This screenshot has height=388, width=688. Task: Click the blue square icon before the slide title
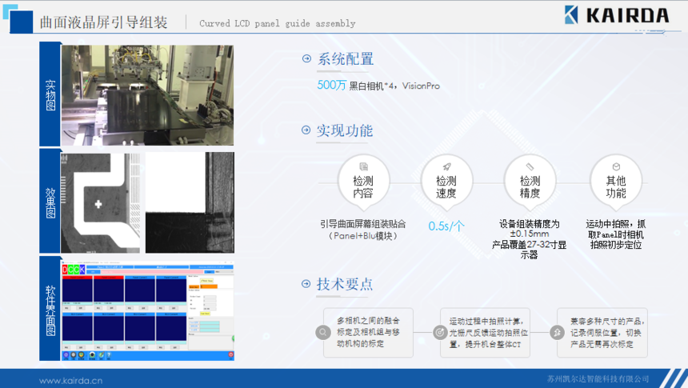coord(21,22)
